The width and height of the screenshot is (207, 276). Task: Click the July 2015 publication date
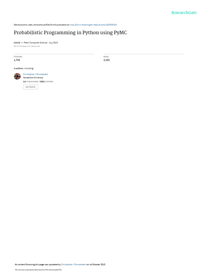[53, 43]
